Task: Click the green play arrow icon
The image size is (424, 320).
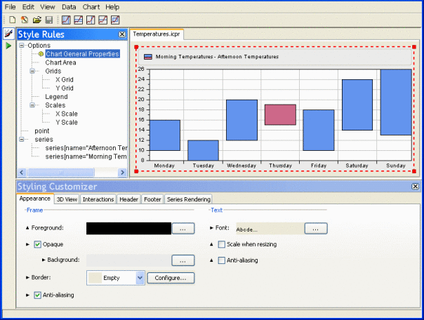Action: point(8,46)
